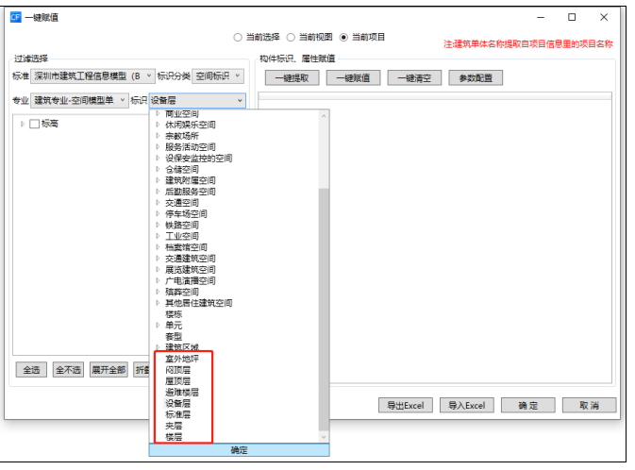Select 夹层 in the list
This screenshot has width=635, height=470.
[174, 426]
